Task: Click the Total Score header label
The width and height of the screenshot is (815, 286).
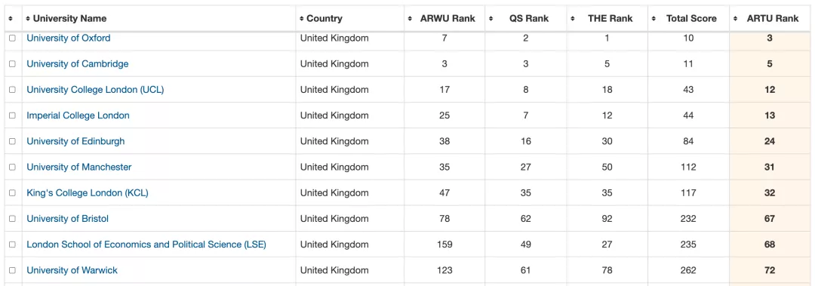Action: coord(691,19)
